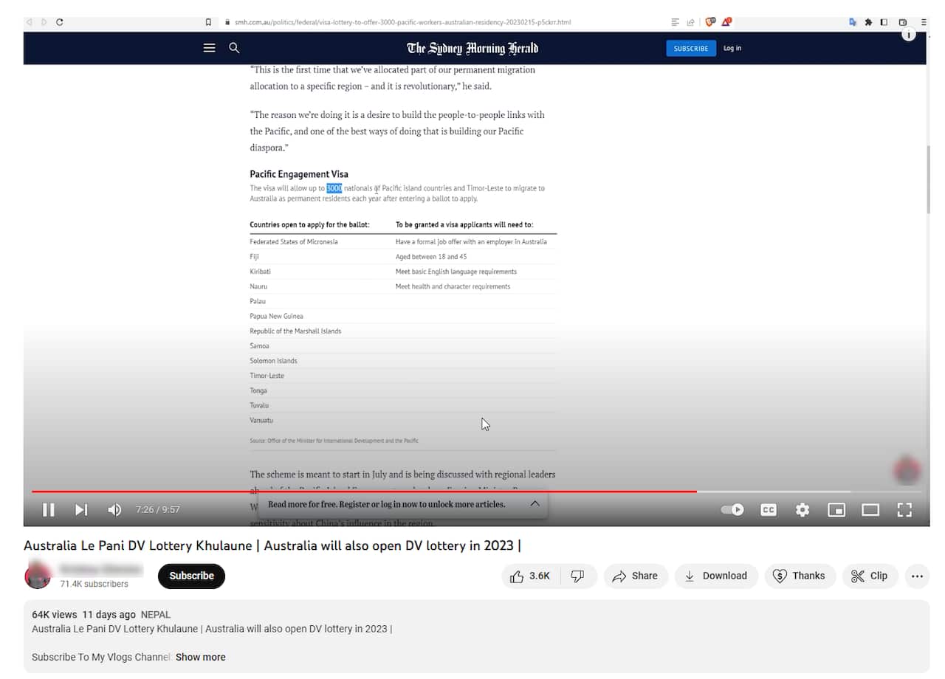The width and height of the screenshot is (945, 679).
Task: Activate the miniplayer icon
Action: 836,509
